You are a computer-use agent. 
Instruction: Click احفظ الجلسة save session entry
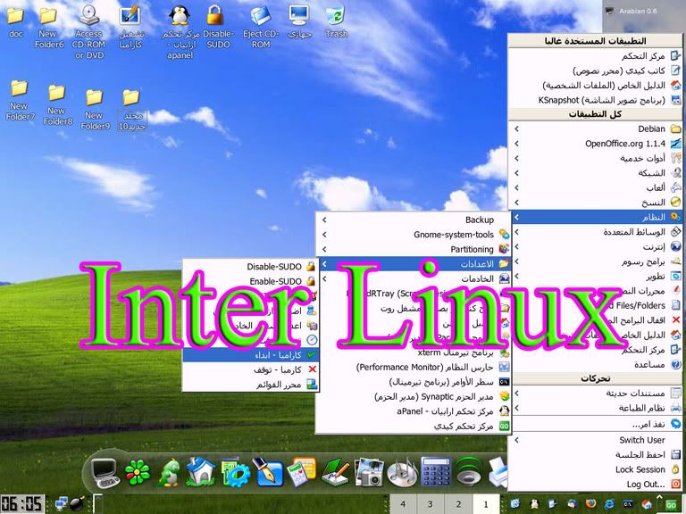pos(597,454)
